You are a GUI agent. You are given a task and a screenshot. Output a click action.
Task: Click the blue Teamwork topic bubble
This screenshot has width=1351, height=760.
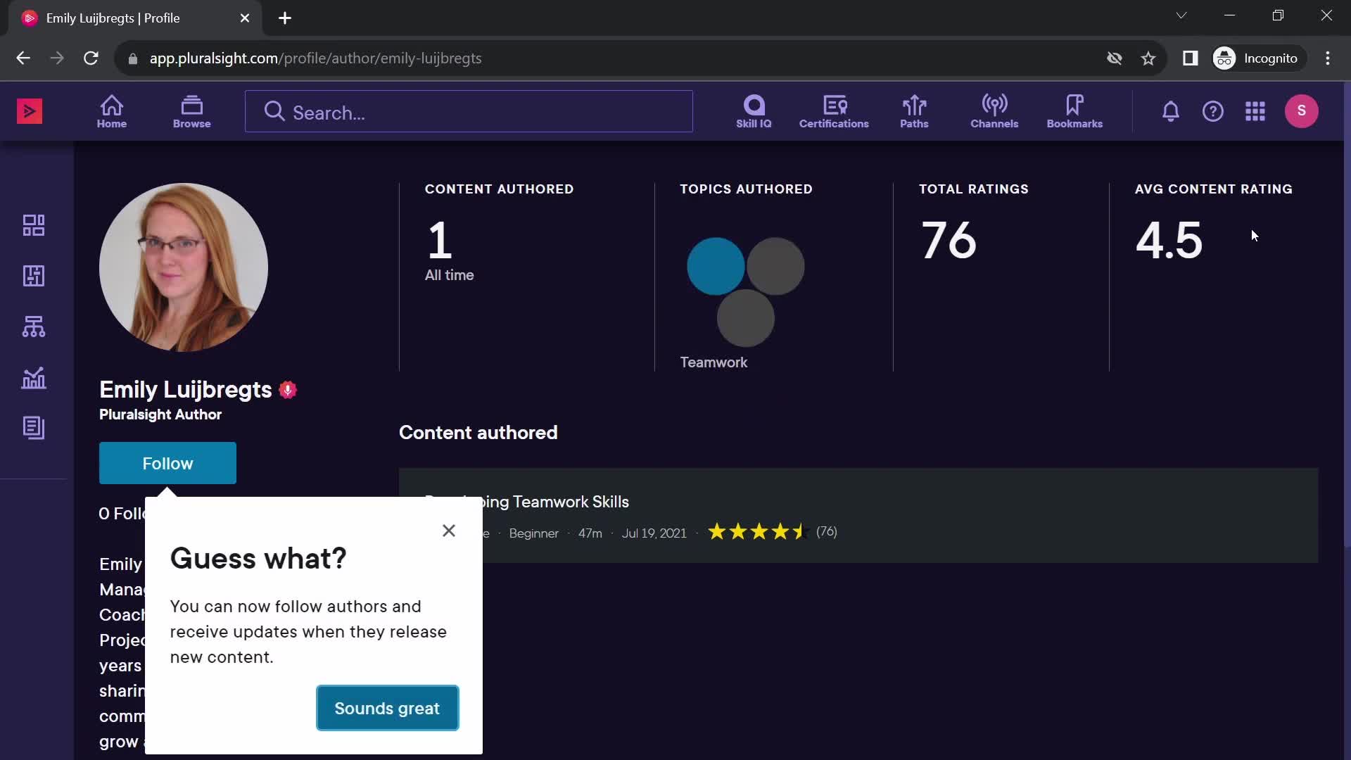716,266
